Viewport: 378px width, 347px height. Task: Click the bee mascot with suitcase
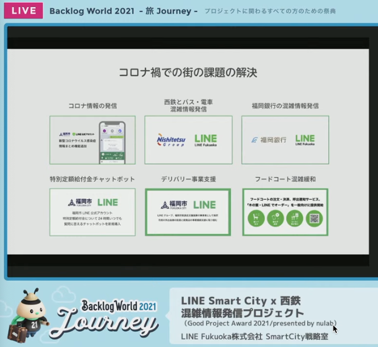click(27, 316)
